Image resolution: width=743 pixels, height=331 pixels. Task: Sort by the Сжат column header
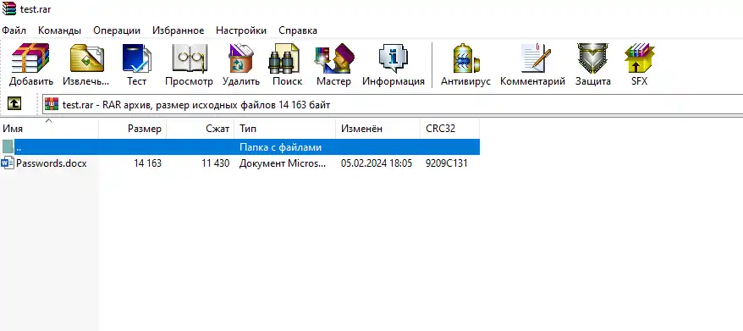(x=201, y=129)
